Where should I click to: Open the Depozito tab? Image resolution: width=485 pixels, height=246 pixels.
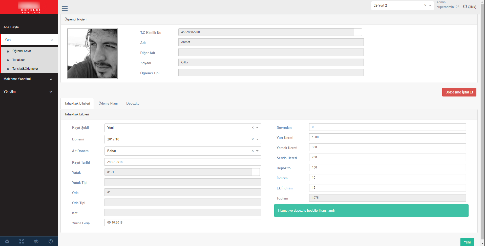tap(133, 103)
